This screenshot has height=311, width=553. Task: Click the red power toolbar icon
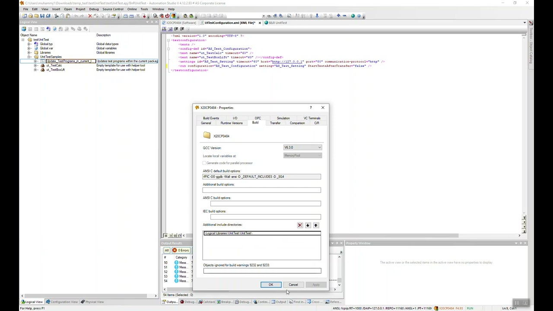click(167, 16)
